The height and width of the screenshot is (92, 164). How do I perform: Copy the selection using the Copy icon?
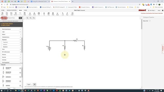pos(48,14)
